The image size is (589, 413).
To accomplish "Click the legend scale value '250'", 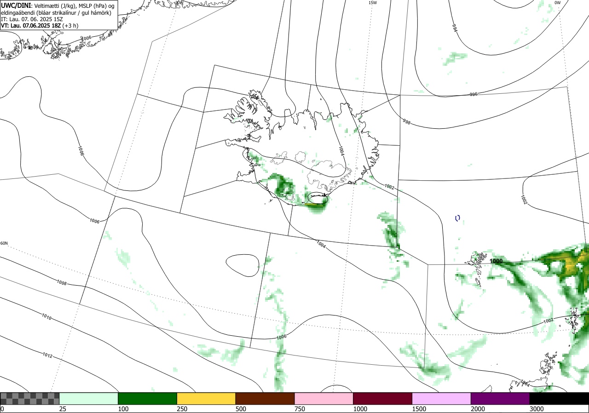I will coord(182,409).
